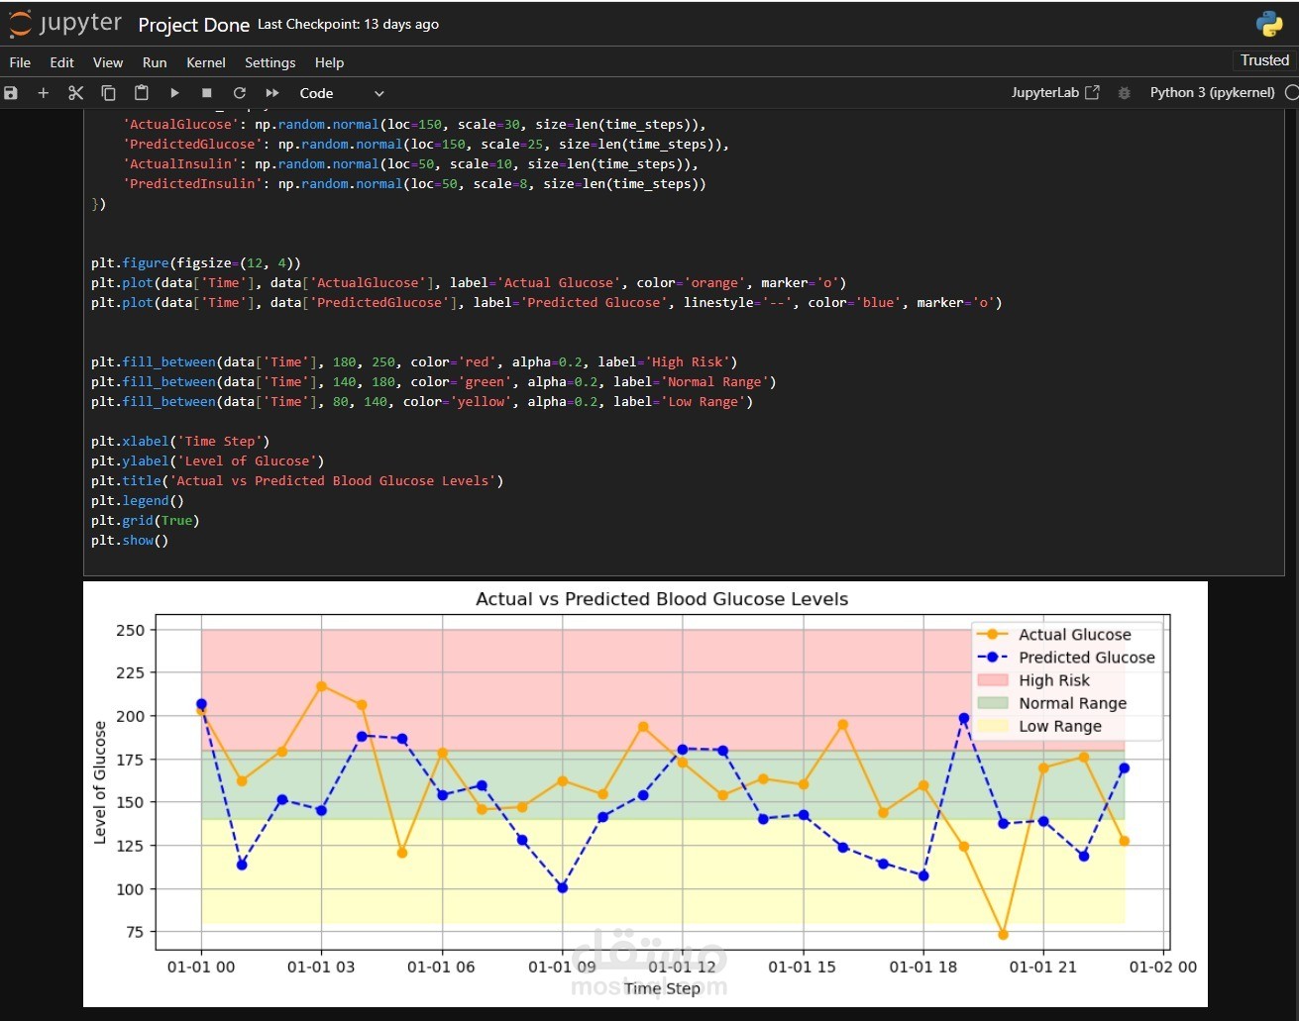This screenshot has height=1021, width=1299.
Task: Open the Kernel menu
Action: (x=205, y=62)
